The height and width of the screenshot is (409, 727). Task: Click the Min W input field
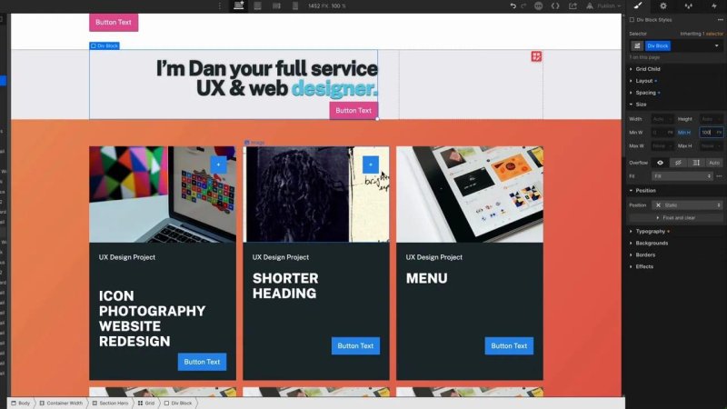[x=662, y=133]
